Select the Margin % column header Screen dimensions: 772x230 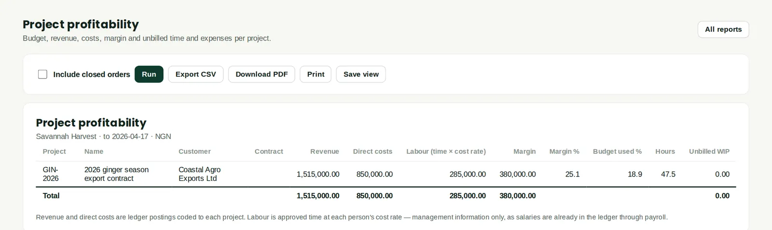tap(564, 151)
